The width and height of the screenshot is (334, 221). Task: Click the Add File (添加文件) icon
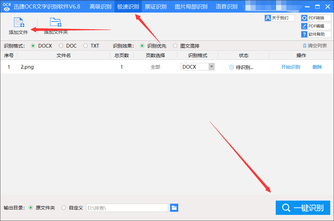[x=19, y=22]
